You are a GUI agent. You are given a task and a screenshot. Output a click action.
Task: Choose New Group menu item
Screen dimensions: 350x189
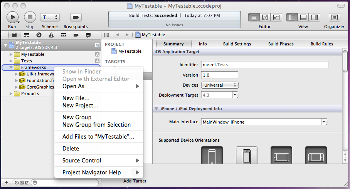pyautogui.click(x=99, y=117)
